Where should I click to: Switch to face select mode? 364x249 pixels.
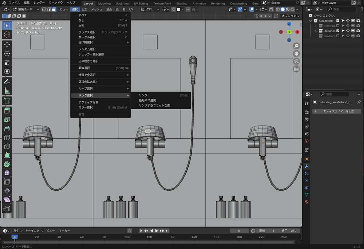pos(54,9)
